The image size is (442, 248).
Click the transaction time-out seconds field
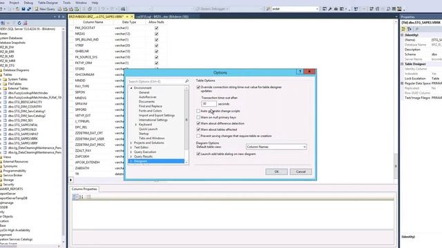click(209, 104)
